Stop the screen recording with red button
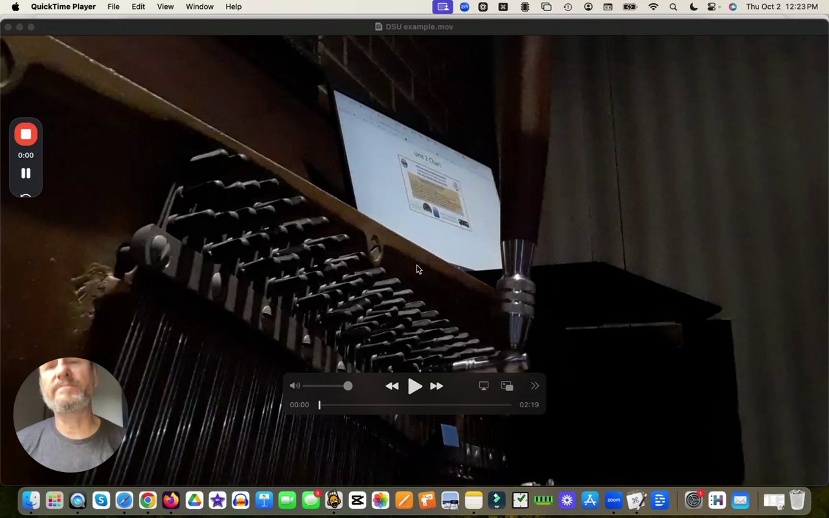 pos(26,134)
